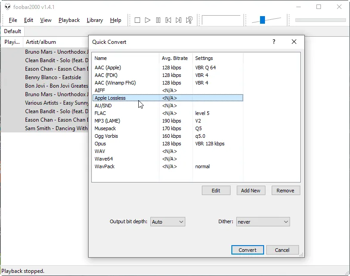Open the Playback menu
The height and width of the screenshot is (276, 350).
click(69, 20)
